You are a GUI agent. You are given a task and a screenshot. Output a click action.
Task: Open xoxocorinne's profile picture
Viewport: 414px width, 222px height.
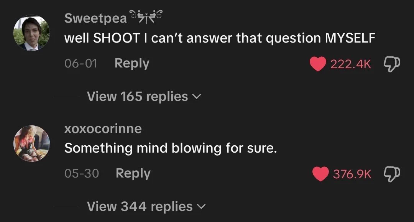tap(32, 143)
